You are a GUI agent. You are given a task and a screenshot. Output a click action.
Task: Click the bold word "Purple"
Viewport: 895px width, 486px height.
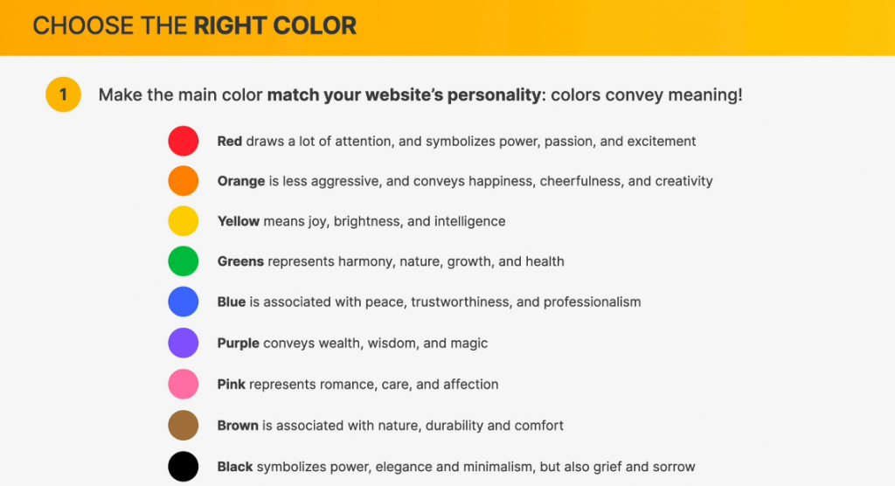pos(239,343)
